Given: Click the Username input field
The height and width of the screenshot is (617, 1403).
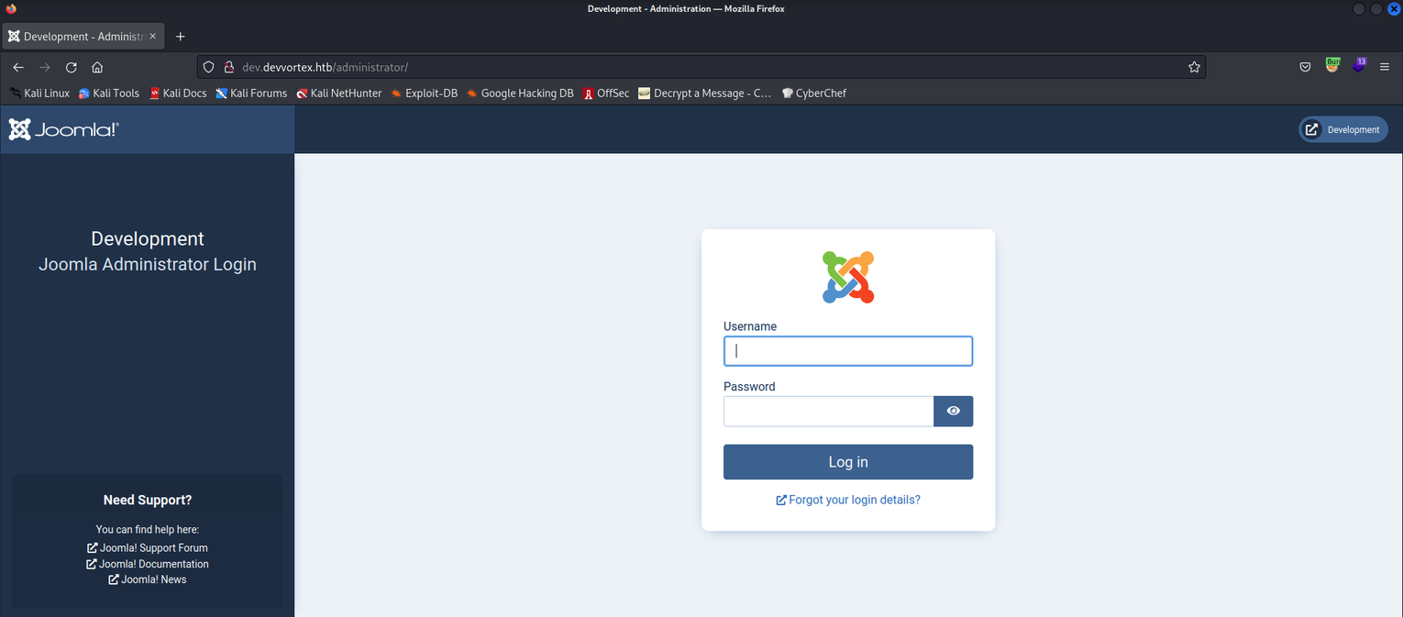Looking at the screenshot, I should pos(848,351).
